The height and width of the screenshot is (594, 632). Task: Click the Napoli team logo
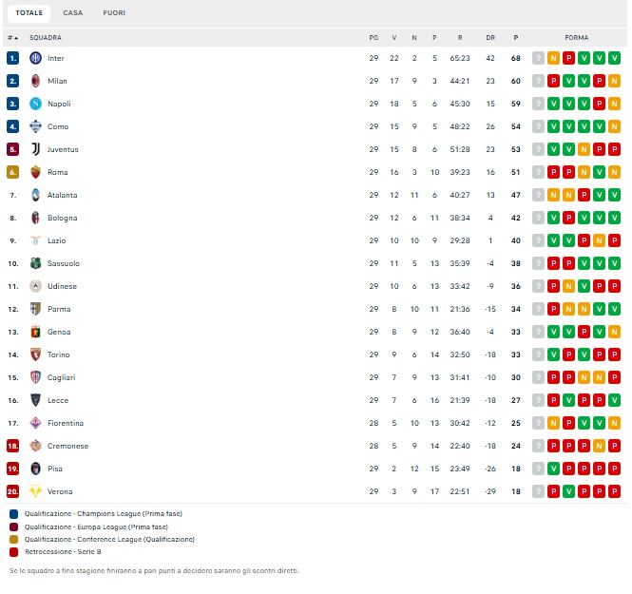coord(35,104)
